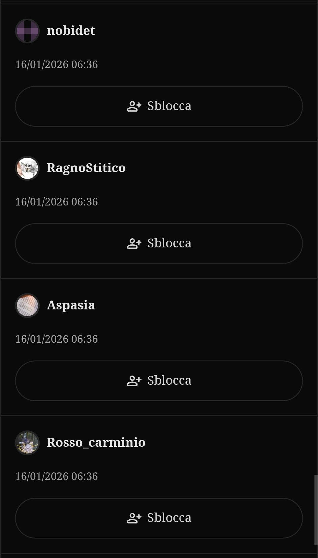Click the vertical scrollbar thumb
The height and width of the screenshot is (558, 318).
point(316,510)
